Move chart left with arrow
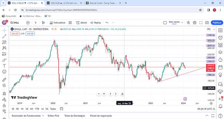The width and height of the screenshot is (224, 119). coord(110,94)
